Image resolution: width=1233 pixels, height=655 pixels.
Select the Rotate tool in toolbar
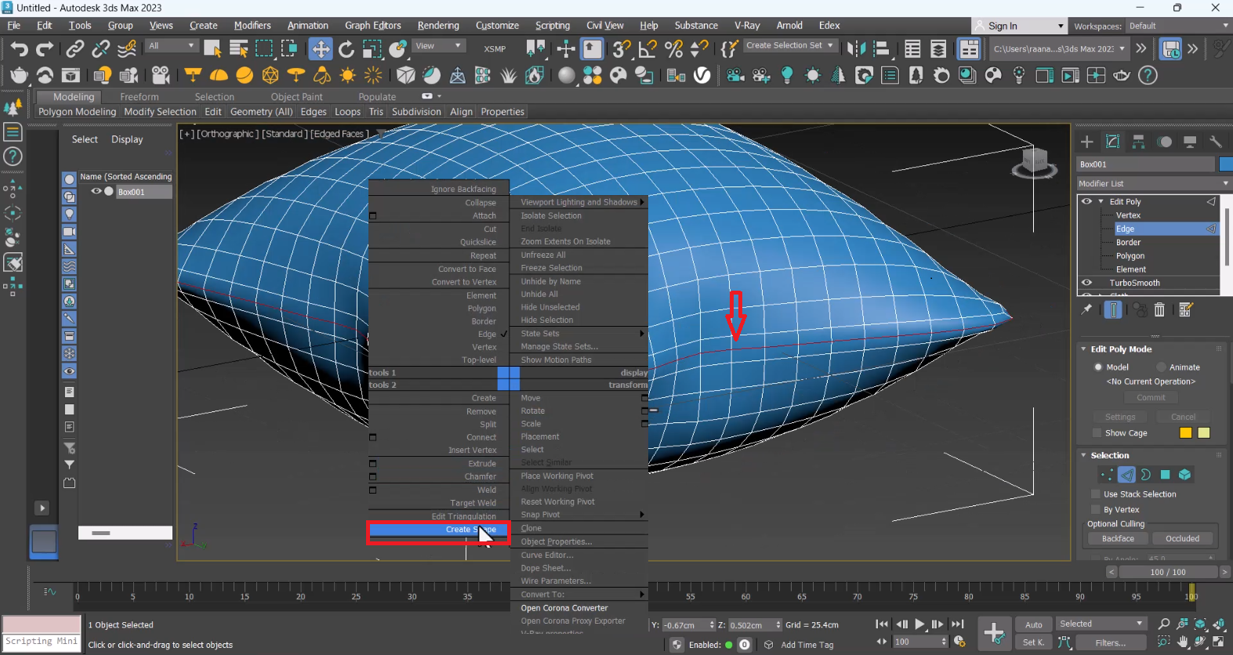point(346,49)
